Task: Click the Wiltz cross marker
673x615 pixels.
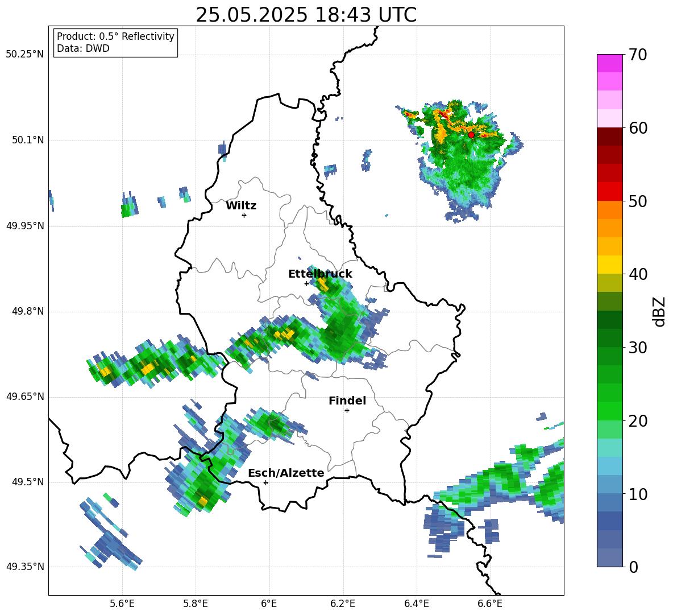Action: (244, 215)
